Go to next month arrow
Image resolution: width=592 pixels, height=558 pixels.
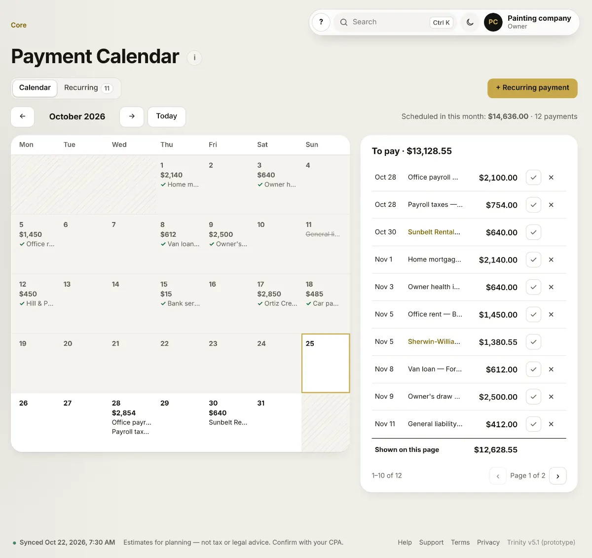132,116
